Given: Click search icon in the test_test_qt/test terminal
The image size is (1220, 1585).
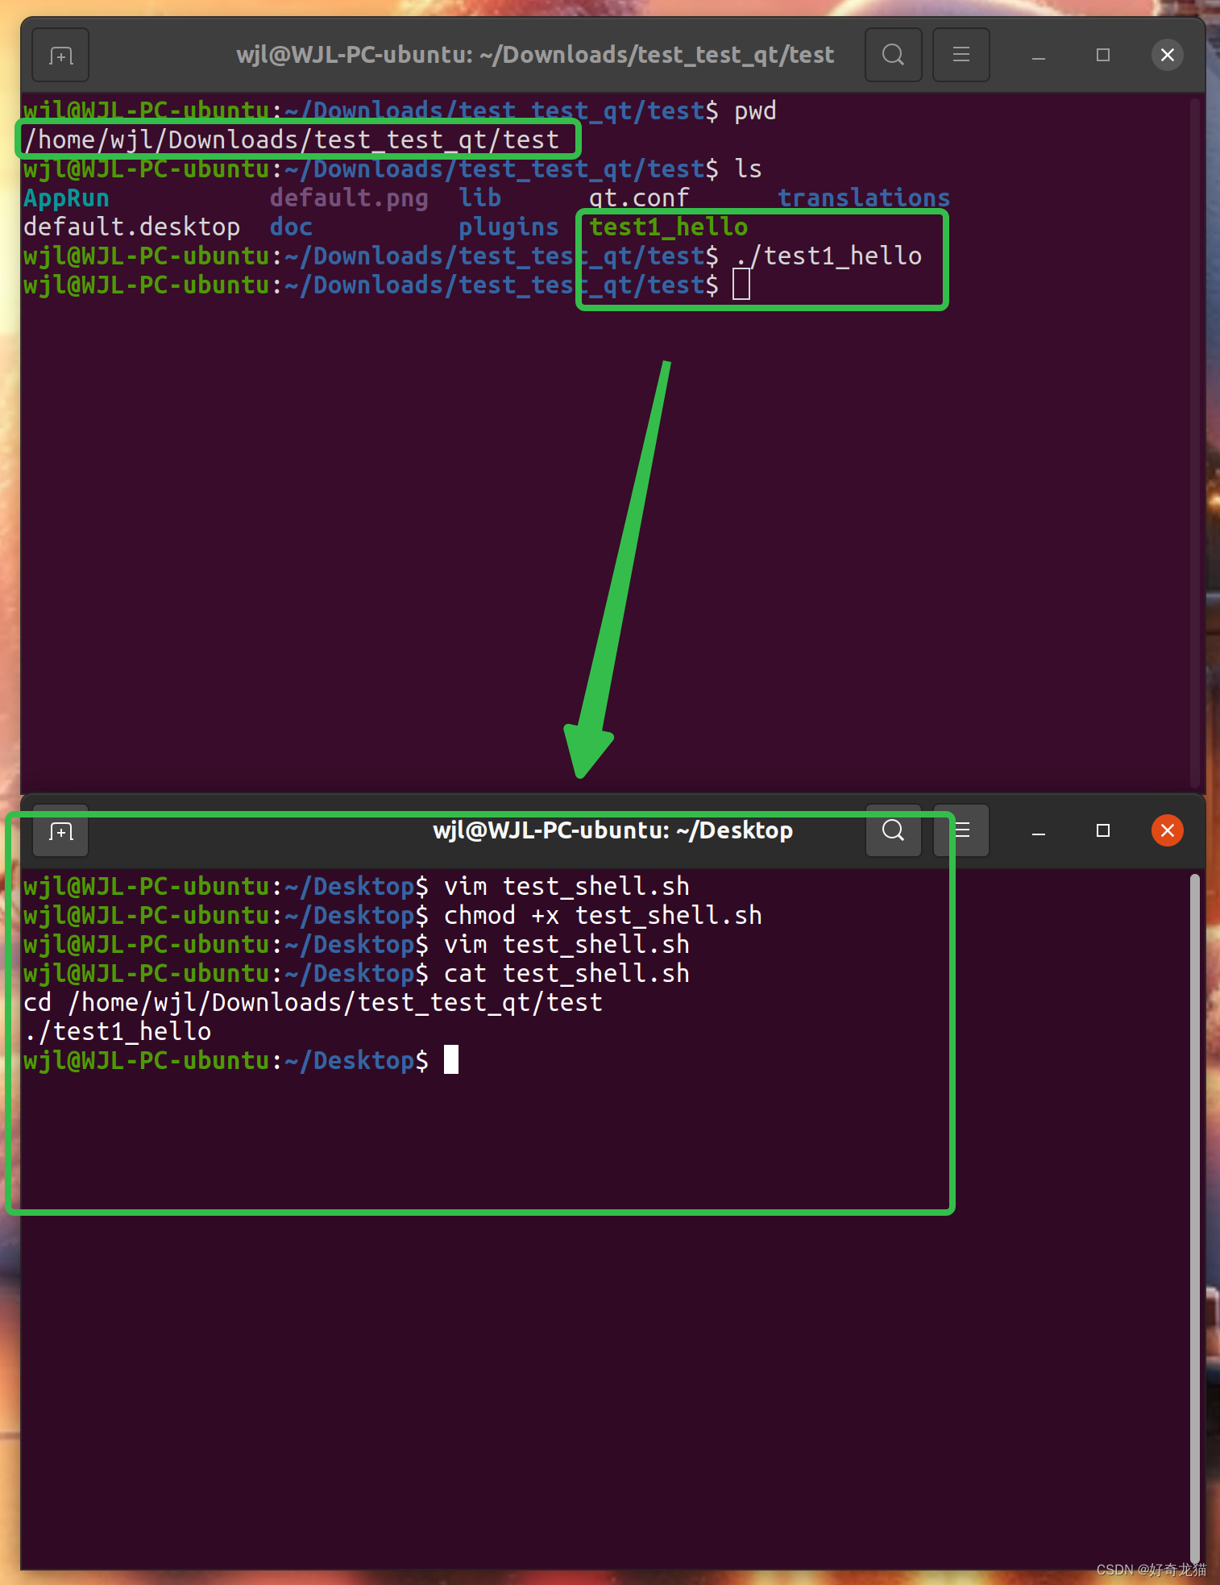Looking at the screenshot, I should point(893,56).
